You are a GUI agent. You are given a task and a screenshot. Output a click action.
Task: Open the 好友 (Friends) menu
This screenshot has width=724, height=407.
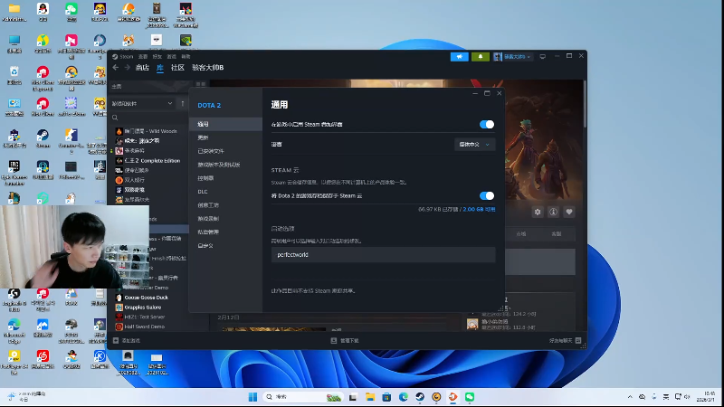(x=157, y=56)
